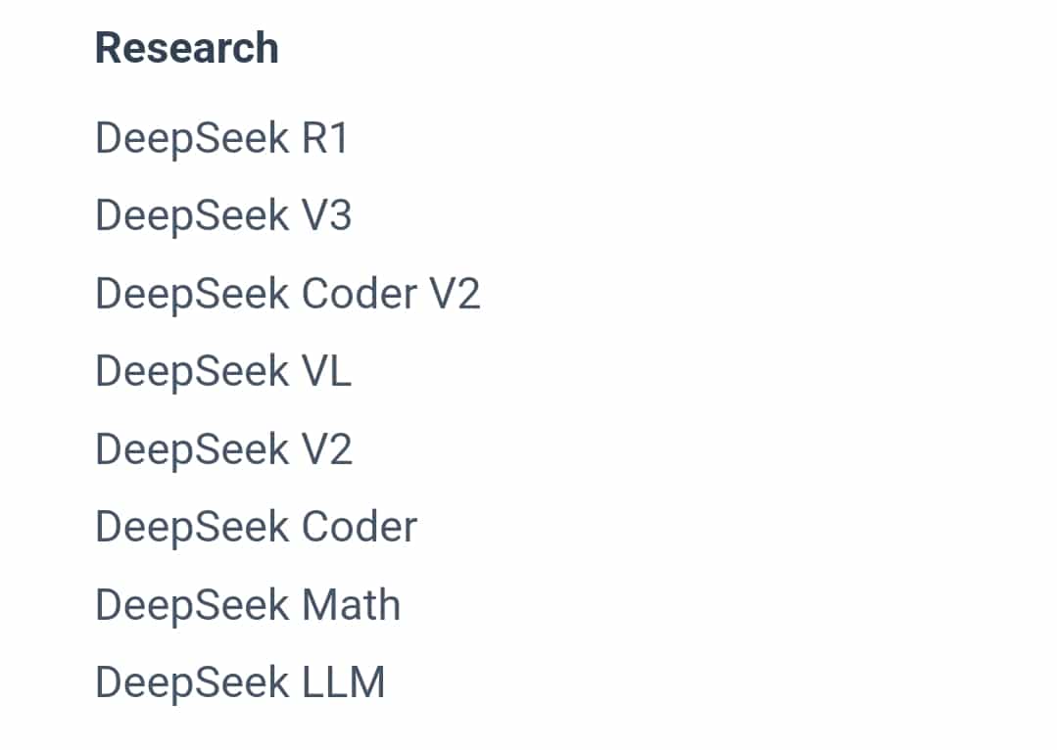Open the DeepSeek LLM link
The image size is (1057, 750).
(240, 682)
